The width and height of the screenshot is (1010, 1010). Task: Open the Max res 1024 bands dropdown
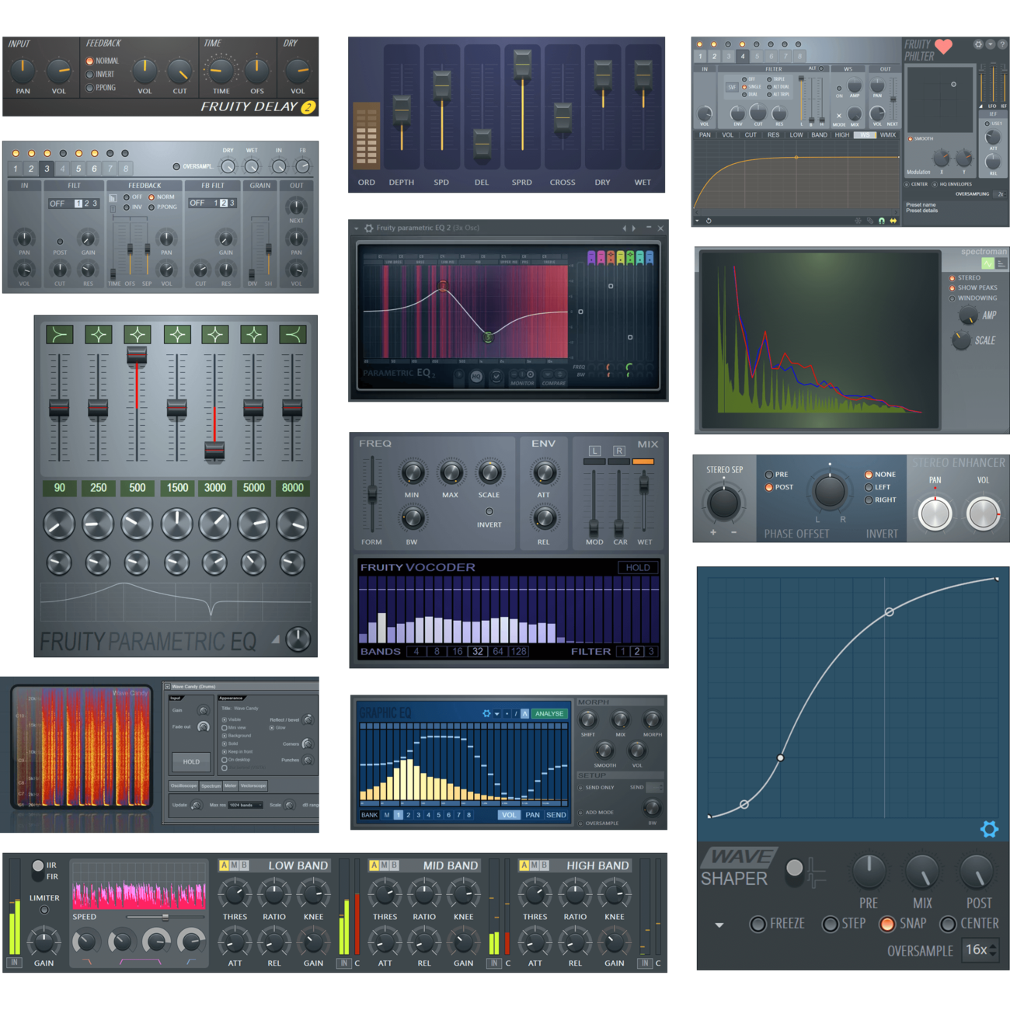pyautogui.click(x=246, y=805)
